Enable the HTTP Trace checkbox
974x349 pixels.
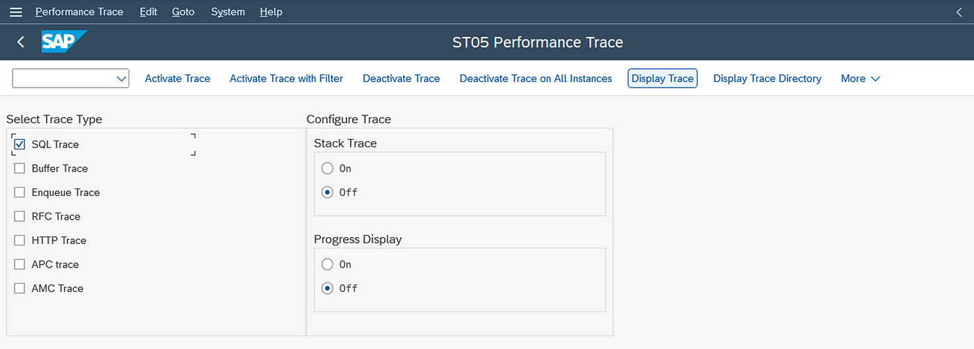point(19,241)
